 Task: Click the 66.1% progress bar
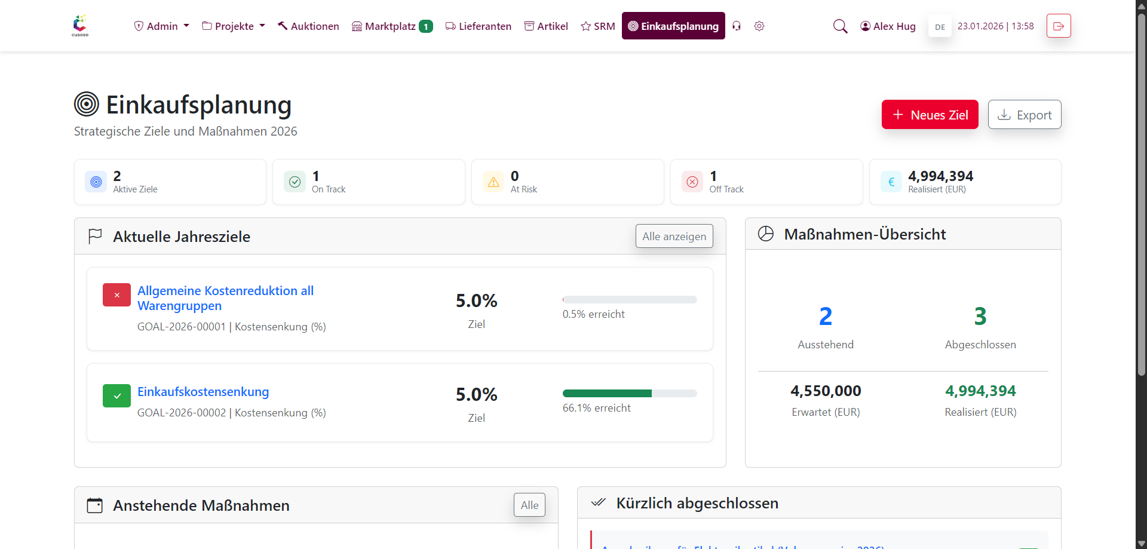629,393
